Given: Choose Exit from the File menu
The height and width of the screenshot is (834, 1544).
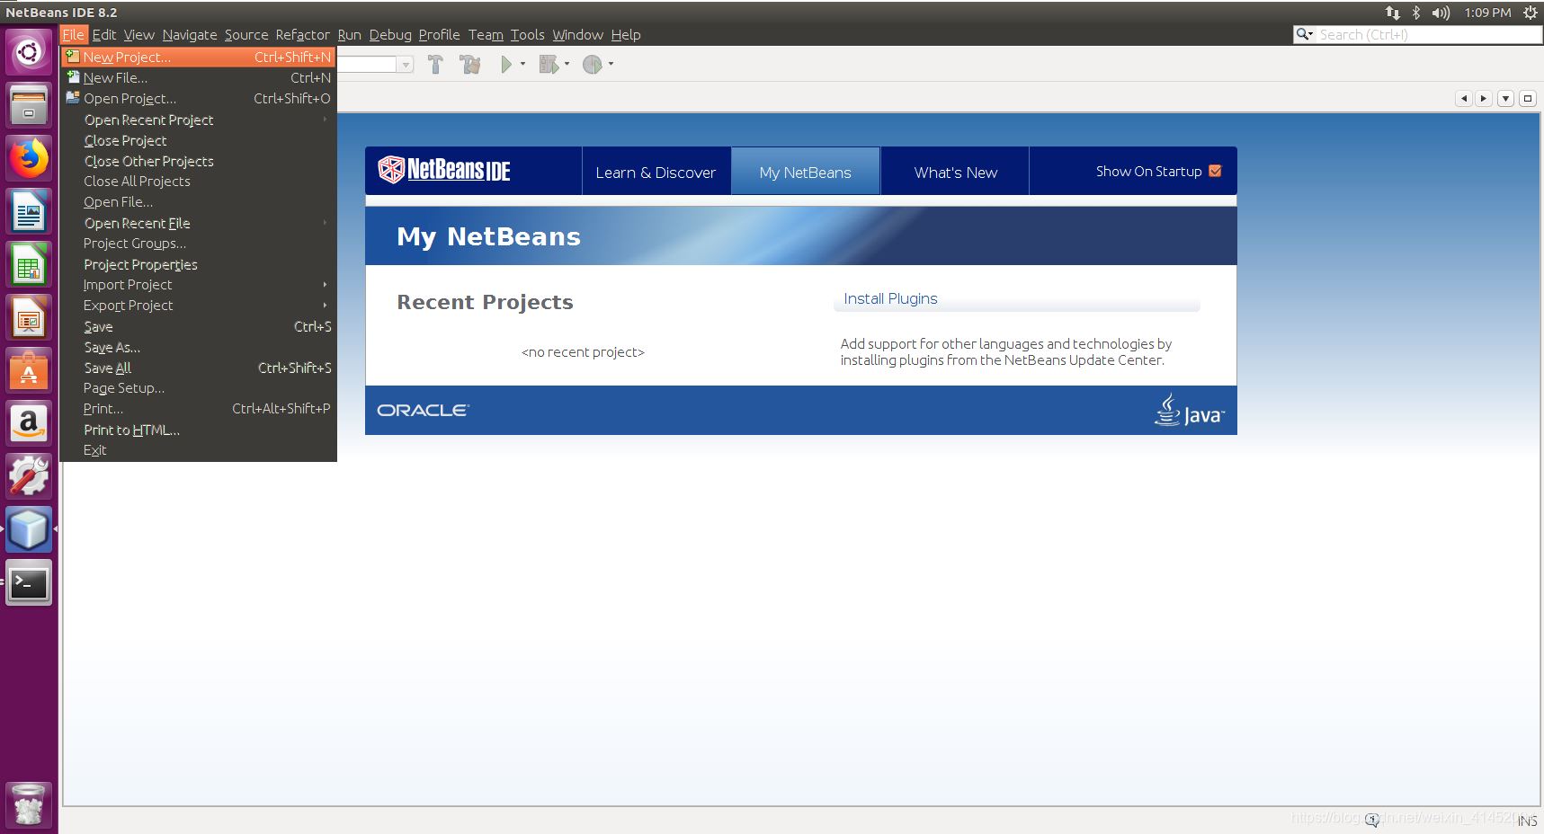Looking at the screenshot, I should click(x=199, y=450).
